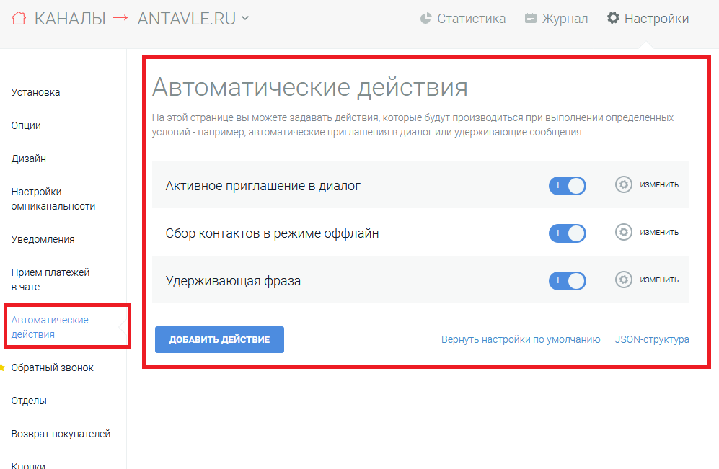Click the star icon beside Обратный звонок

pos(2,367)
